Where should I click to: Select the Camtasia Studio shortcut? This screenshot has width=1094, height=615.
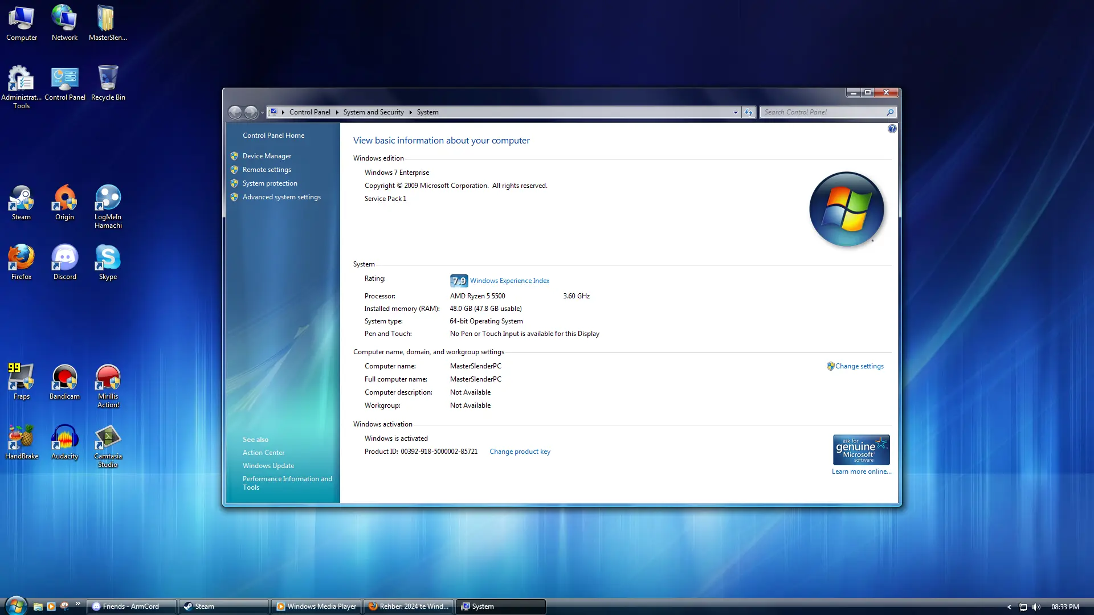coord(108,446)
